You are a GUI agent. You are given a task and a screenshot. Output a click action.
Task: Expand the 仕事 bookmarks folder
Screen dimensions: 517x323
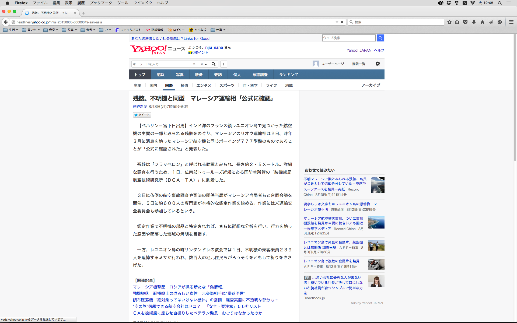pyautogui.click(x=218, y=30)
